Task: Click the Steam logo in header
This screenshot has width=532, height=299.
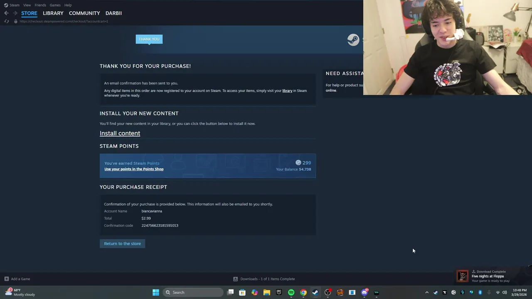Action: [x=353, y=40]
